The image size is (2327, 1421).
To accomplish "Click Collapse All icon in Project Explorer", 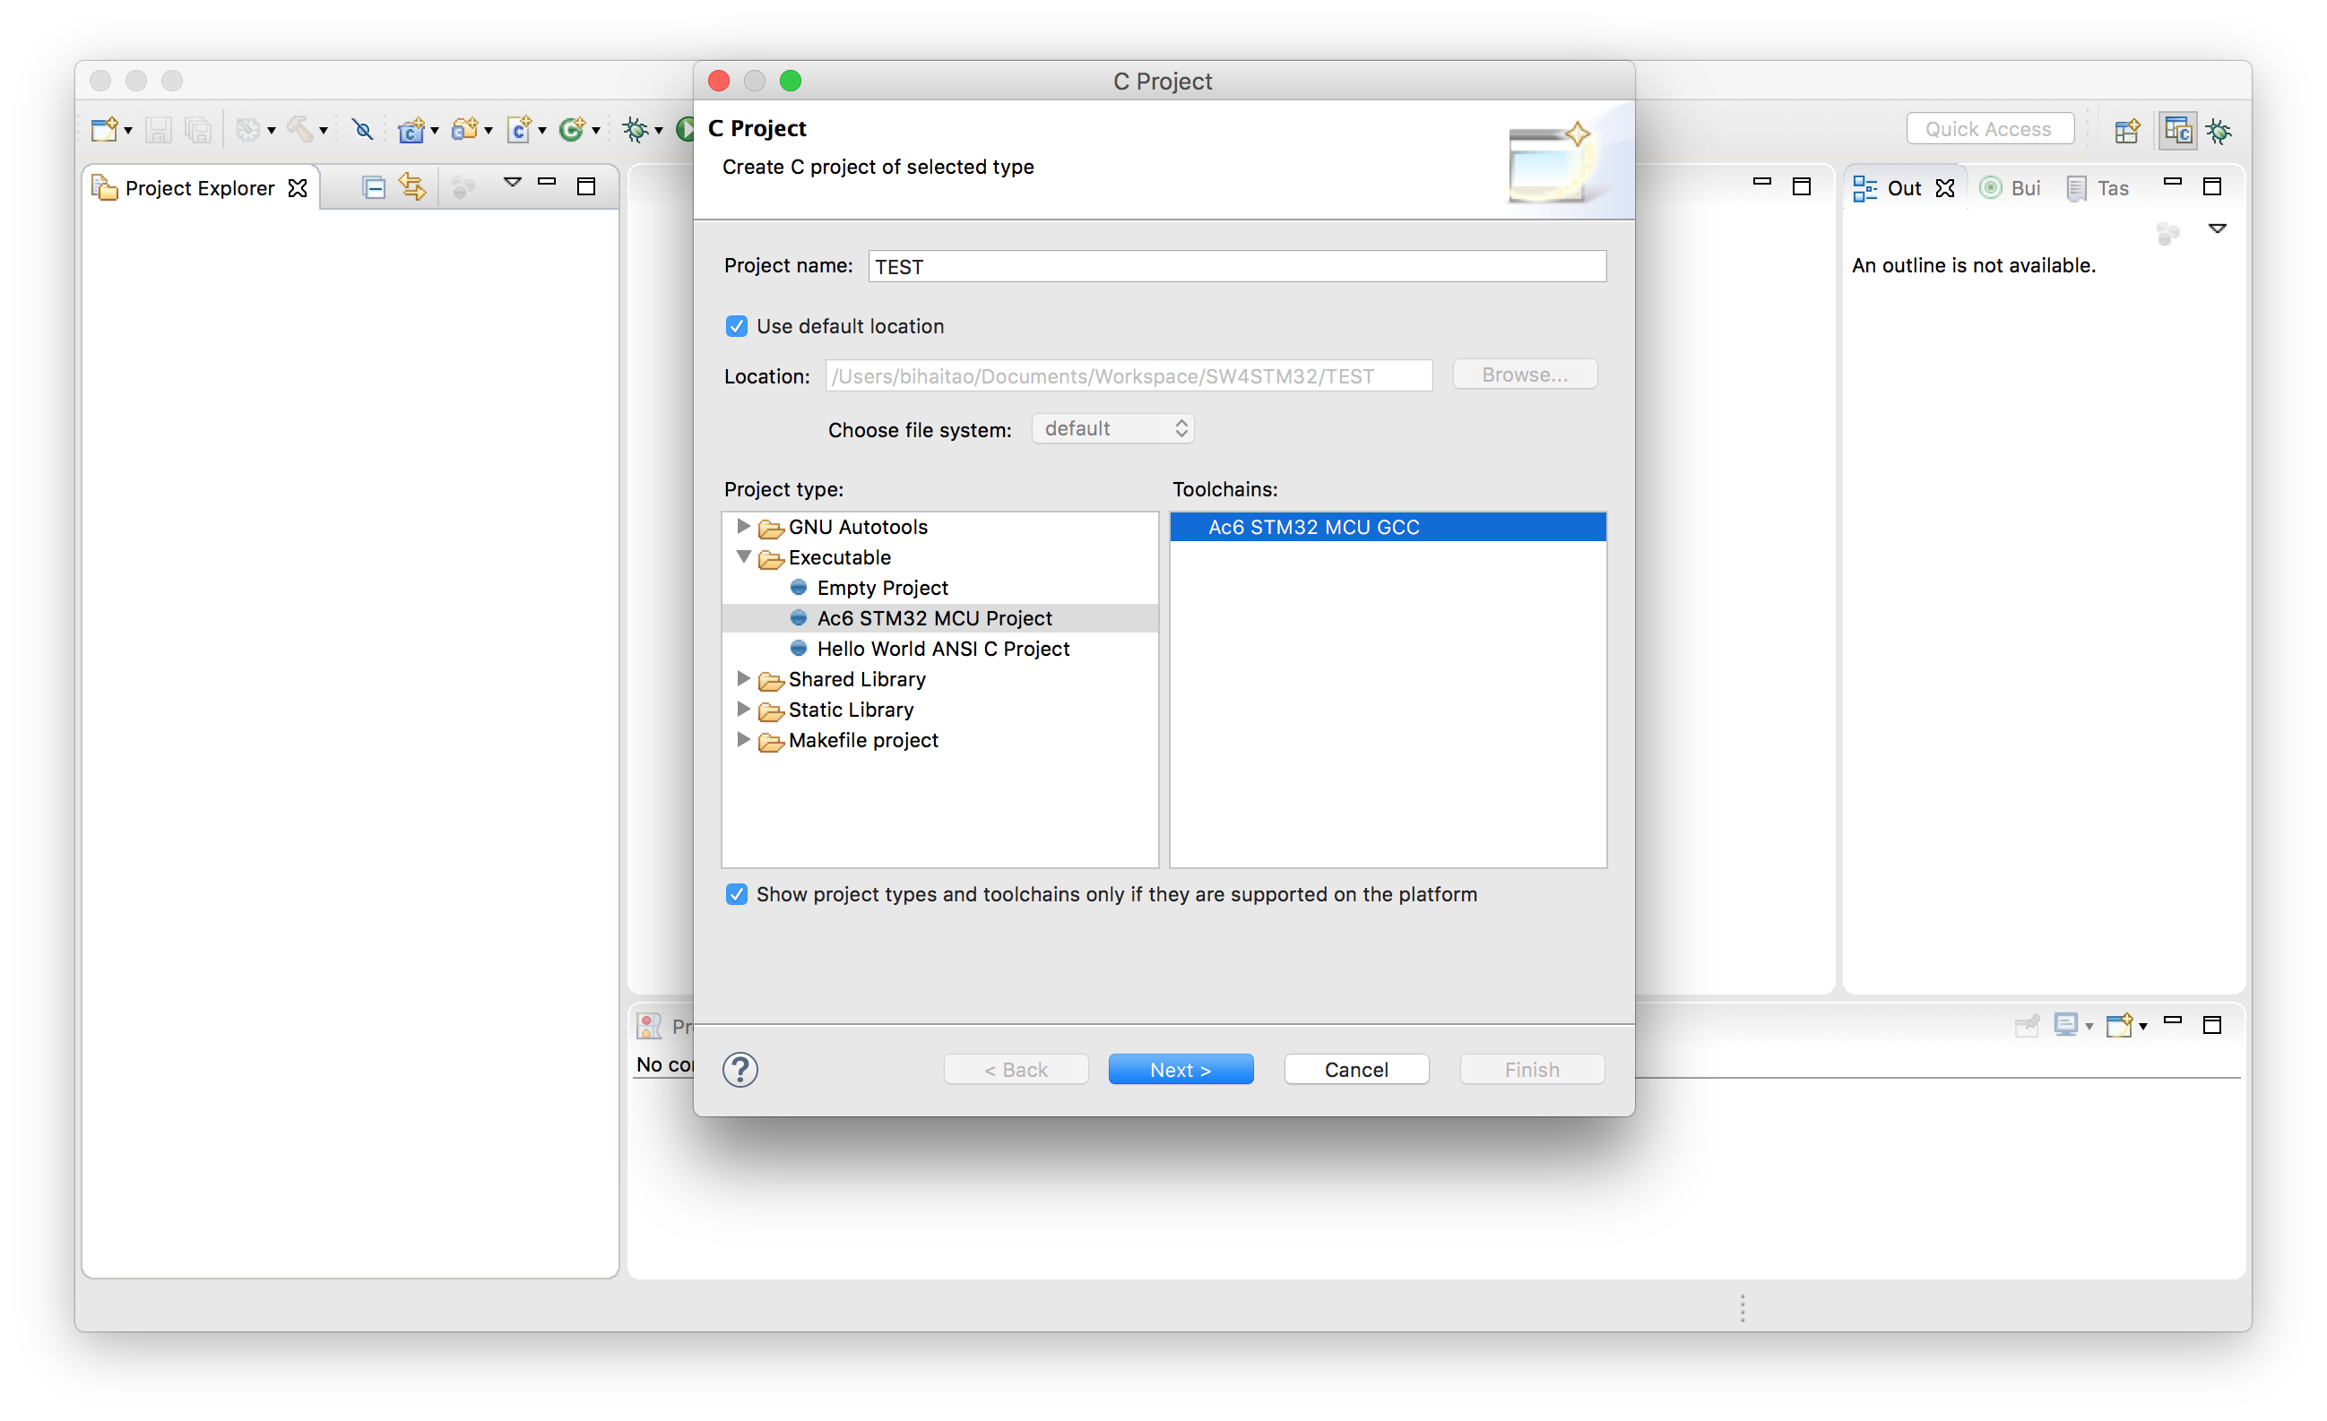I will pos(374,188).
